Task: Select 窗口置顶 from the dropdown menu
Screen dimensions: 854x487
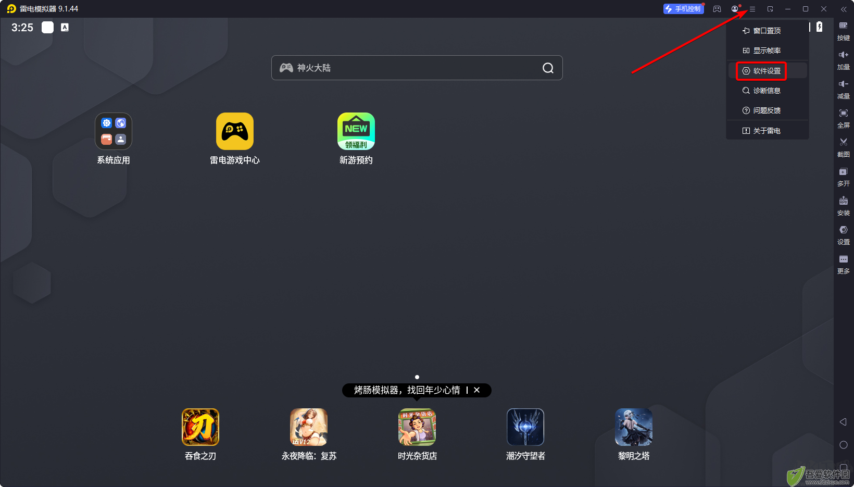Action: coord(767,31)
